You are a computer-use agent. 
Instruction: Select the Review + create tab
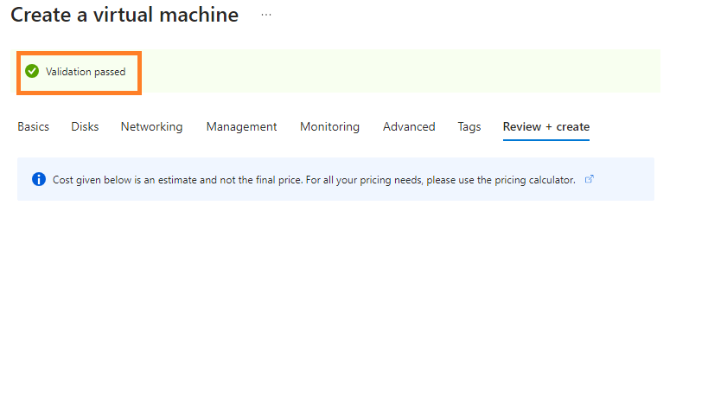point(545,127)
